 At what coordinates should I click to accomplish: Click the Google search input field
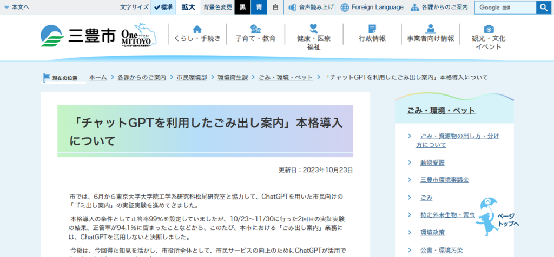coord(505,8)
